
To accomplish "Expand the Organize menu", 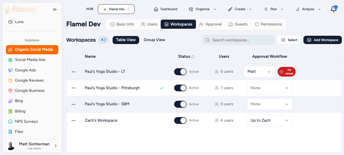I will [x=202, y=9].
